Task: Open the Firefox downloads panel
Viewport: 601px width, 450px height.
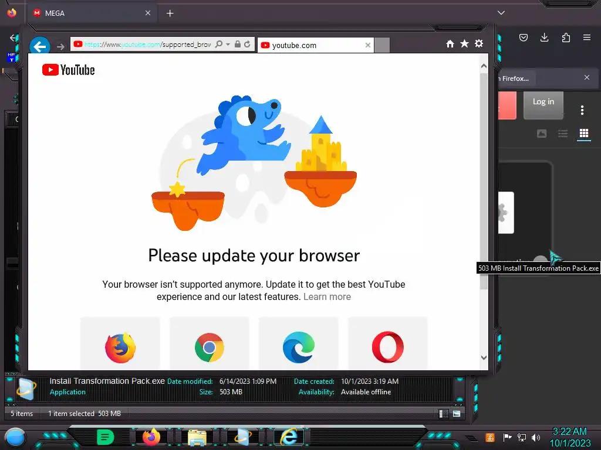Action: click(x=544, y=37)
